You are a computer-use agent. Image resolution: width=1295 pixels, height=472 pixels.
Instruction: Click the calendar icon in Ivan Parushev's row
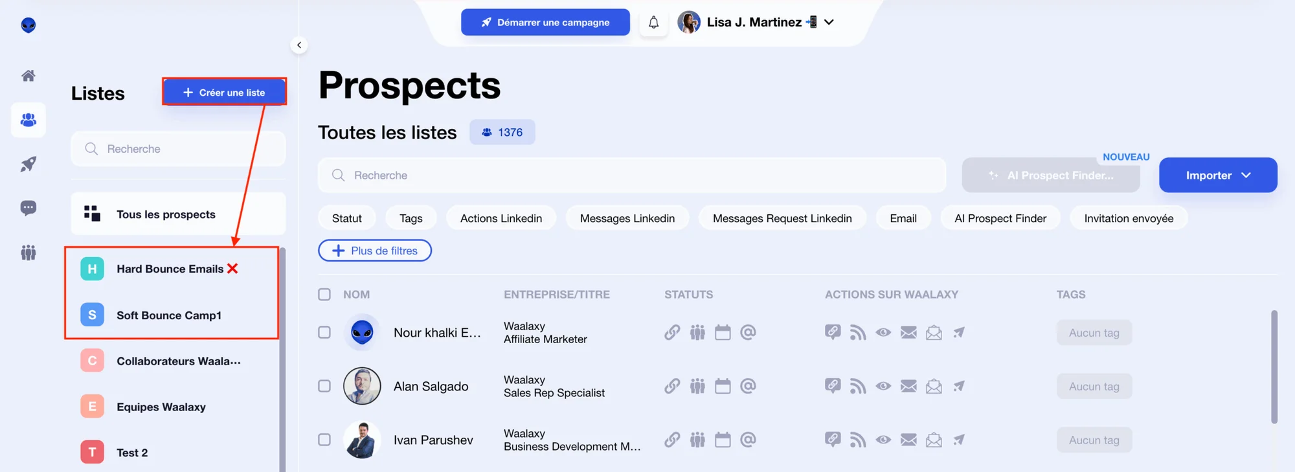click(x=723, y=440)
